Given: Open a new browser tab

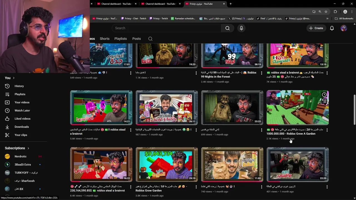Looking at the screenshot, I should tap(231, 4).
